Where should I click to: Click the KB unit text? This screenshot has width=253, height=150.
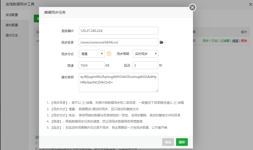click(x=107, y=65)
